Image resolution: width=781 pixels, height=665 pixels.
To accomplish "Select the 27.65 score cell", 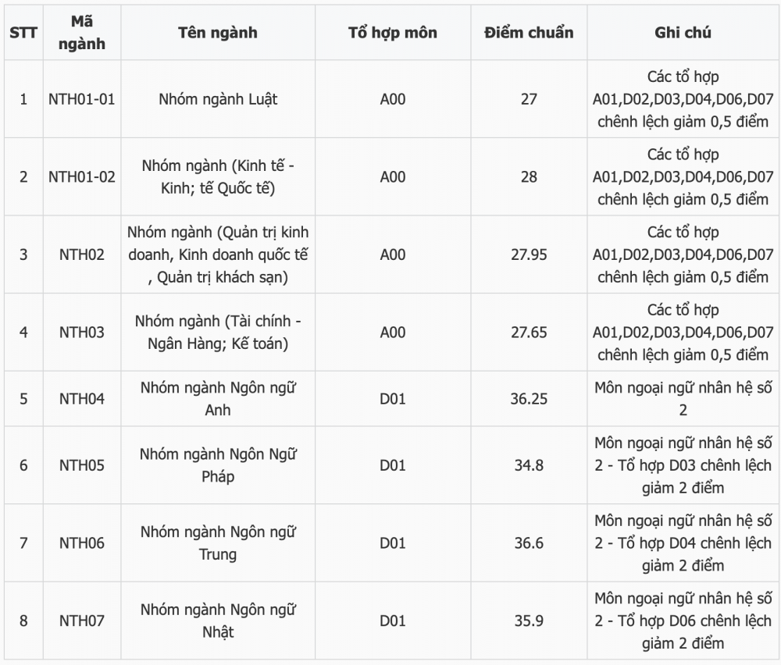I will click(529, 332).
